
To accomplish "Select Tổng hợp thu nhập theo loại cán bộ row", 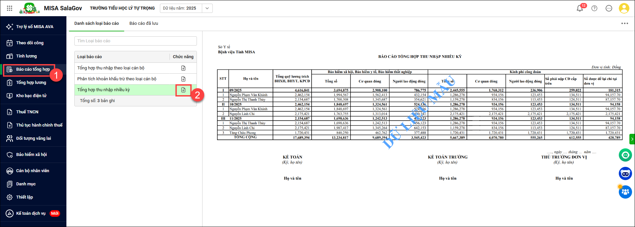I will click(x=111, y=68).
